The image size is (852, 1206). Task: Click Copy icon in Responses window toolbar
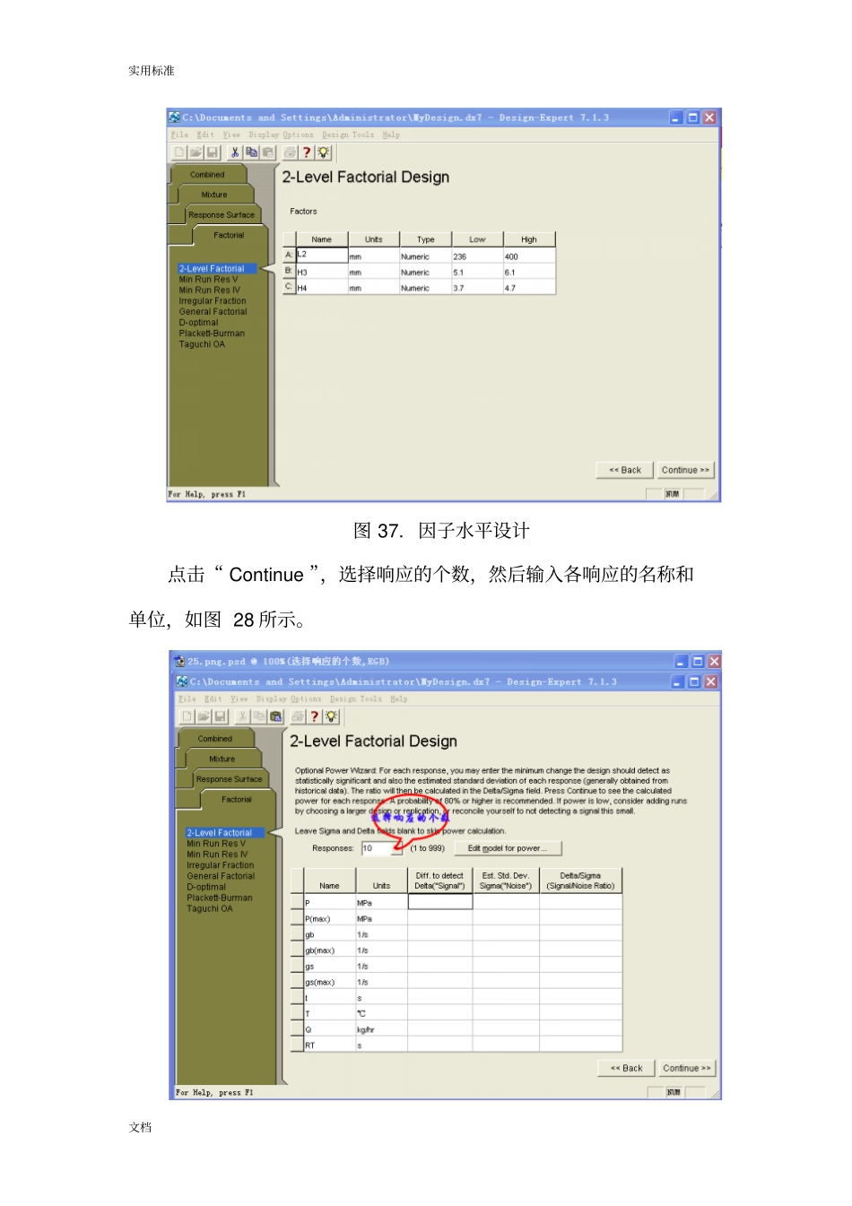tap(259, 716)
